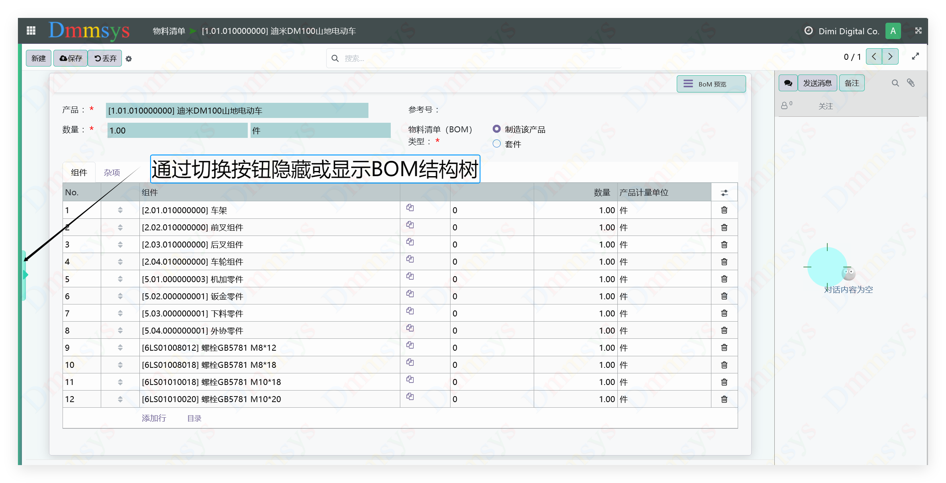Switch to the 组件 tab
The width and height of the screenshot is (946, 483).
(x=79, y=173)
